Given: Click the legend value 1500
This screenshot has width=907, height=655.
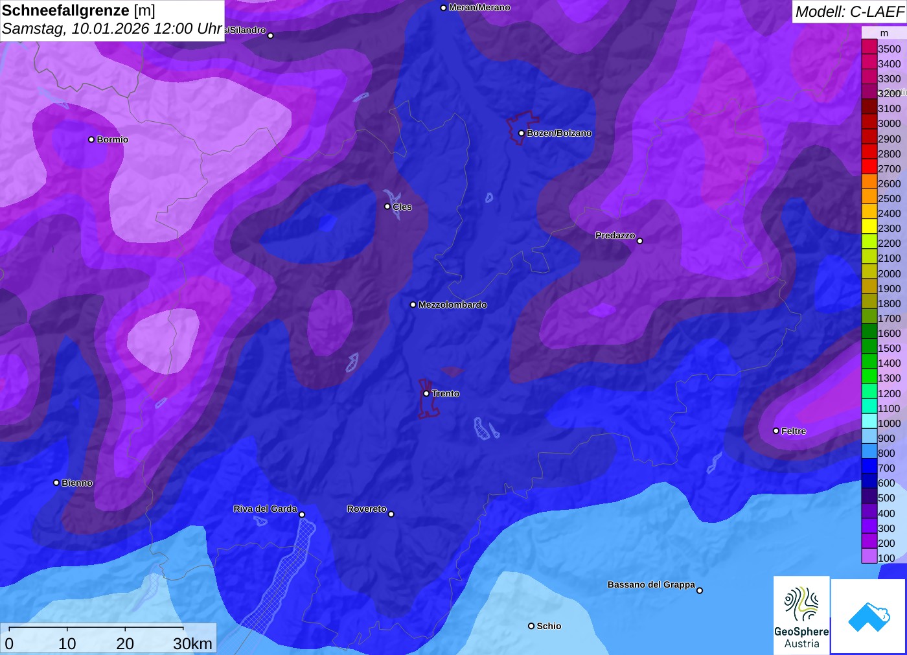Looking at the screenshot, I should (x=890, y=348).
